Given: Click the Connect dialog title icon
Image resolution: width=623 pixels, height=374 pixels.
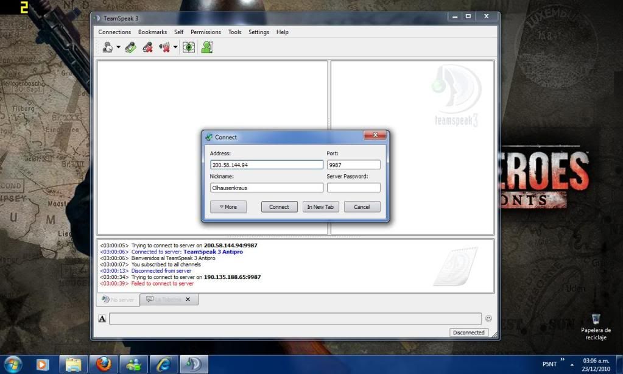Looking at the screenshot, I should coord(209,137).
